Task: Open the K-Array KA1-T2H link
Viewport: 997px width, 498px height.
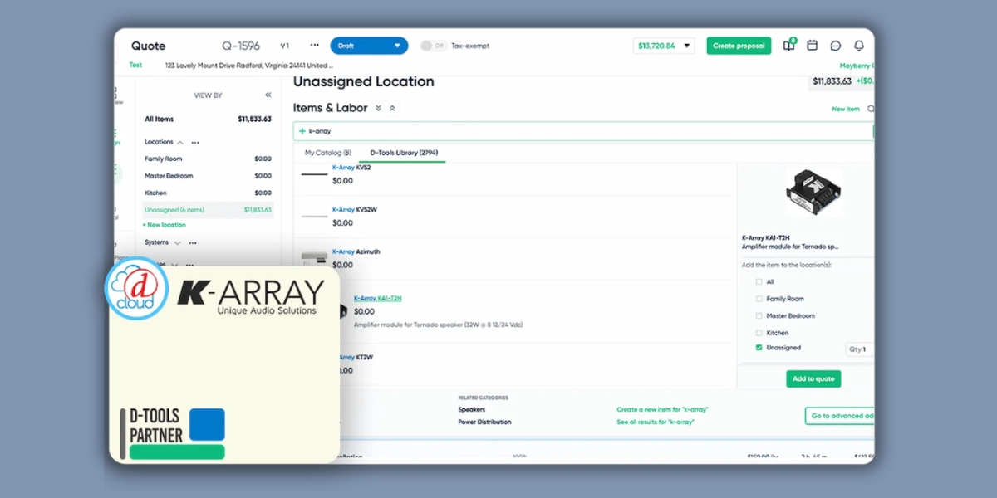Action: coord(377,298)
